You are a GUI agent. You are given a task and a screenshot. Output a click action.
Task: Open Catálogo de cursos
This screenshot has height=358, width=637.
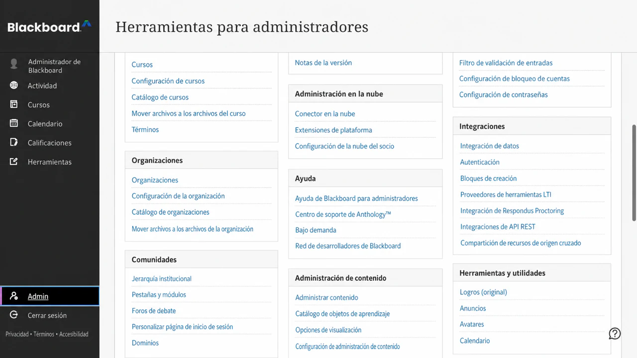[160, 97]
